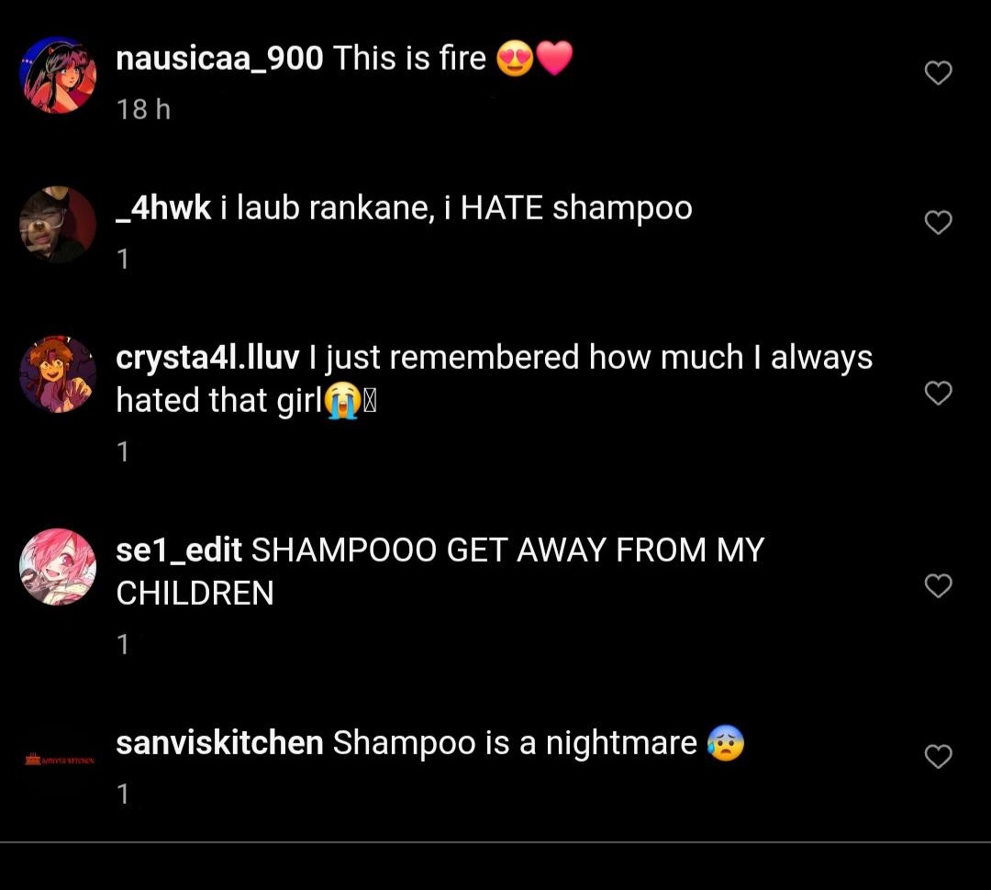Tap the like count under _4hwk's comment
The width and height of the screenshot is (991, 890).
coord(123,259)
